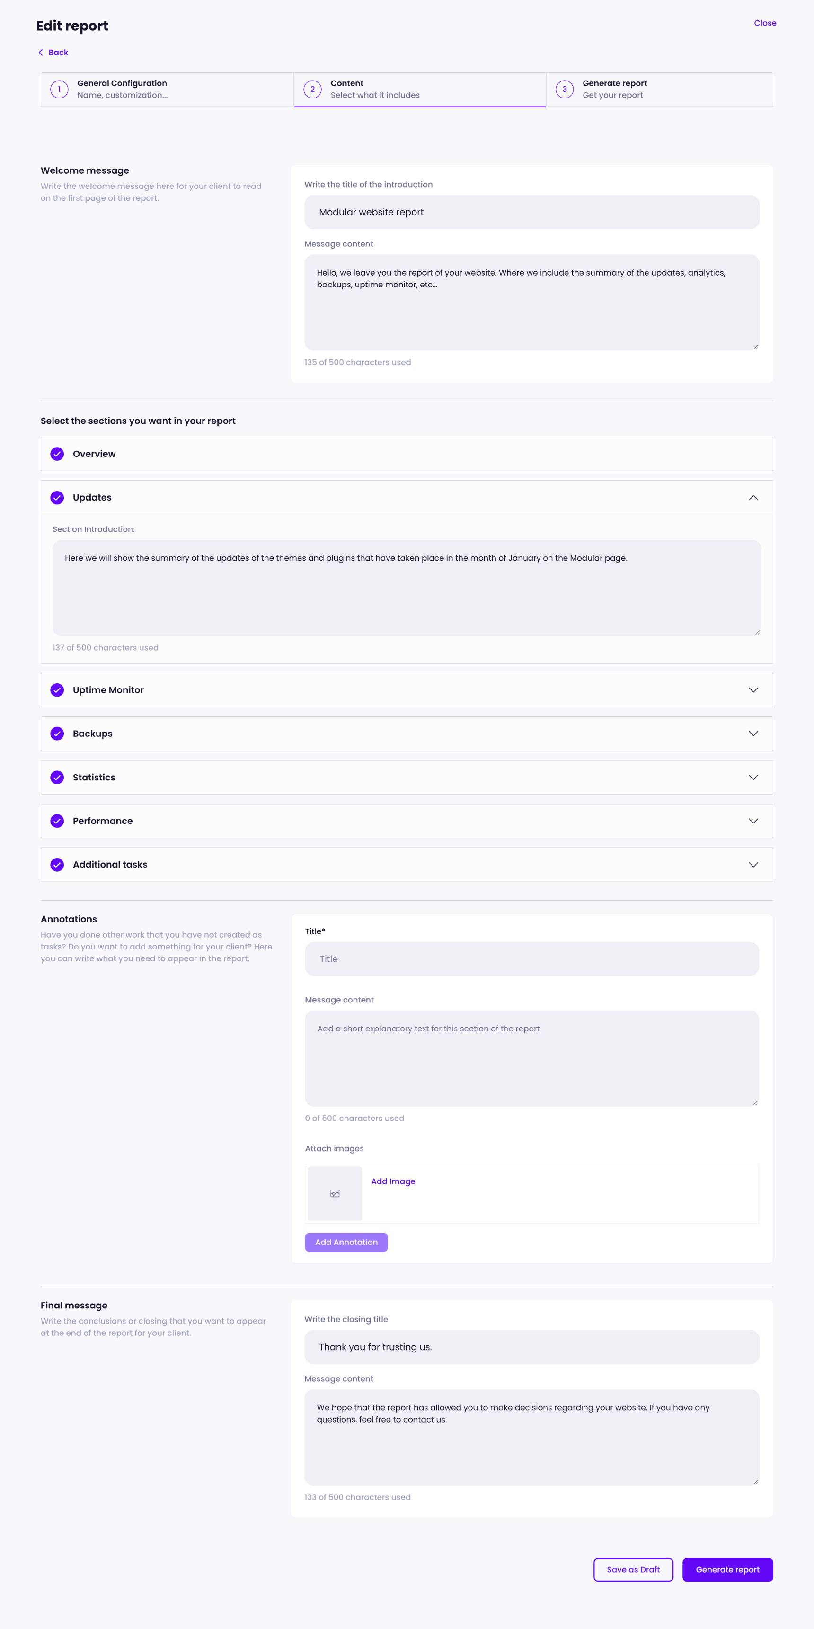This screenshot has width=814, height=1629.
Task: Click the numbered circle 1 for General Configuration
Action: pyautogui.click(x=59, y=89)
